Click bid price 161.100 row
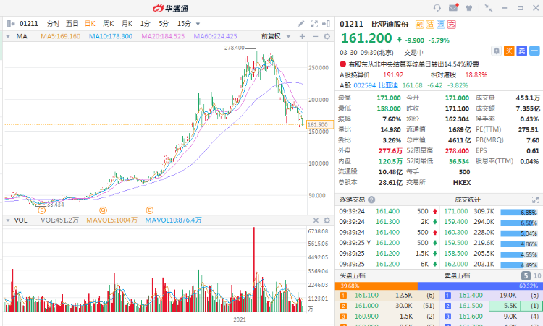This screenshot has width=543, height=326. point(387,295)
